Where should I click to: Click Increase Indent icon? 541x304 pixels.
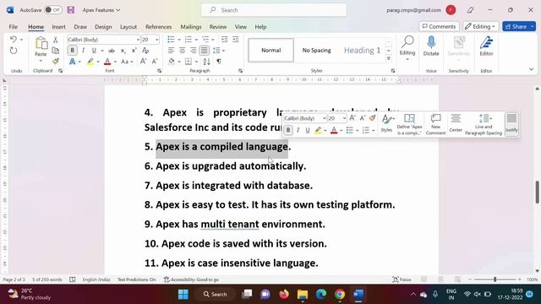tap(236, 40)
